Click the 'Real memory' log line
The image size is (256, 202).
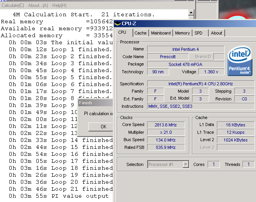[x=57, y=22]
